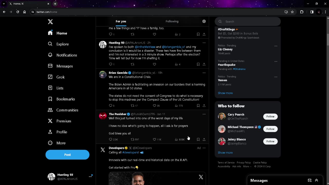This screenshot has width=329, height=185.
Task: Repost Hunting 93's shelving post
Action: pyautogui.click(x=133, y=64)
